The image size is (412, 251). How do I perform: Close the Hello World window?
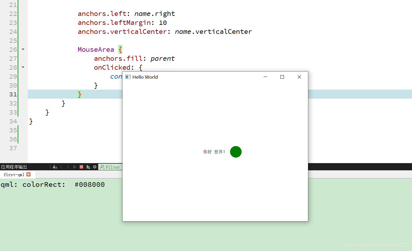pos(299,77)
